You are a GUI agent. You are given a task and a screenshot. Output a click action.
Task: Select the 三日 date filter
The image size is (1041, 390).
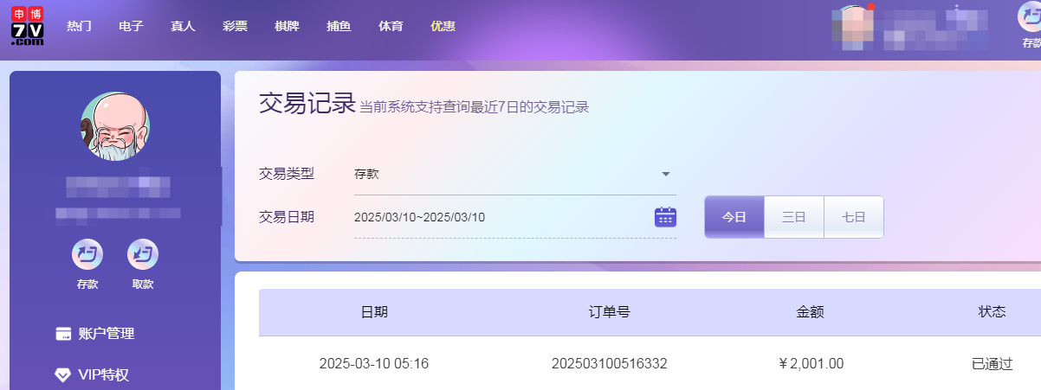[x=794, y=217]
